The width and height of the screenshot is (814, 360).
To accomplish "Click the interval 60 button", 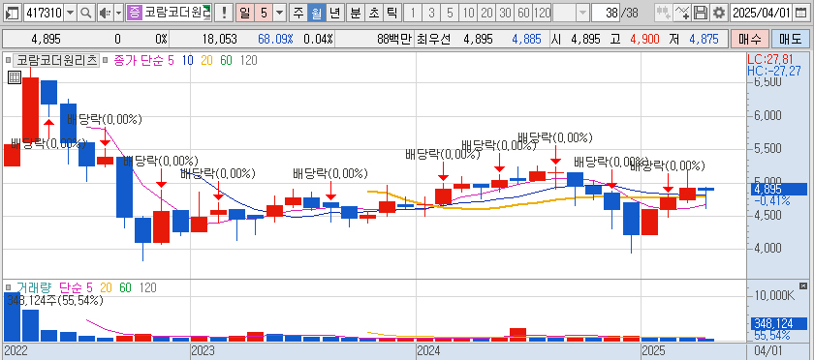I will click(523, 13).
